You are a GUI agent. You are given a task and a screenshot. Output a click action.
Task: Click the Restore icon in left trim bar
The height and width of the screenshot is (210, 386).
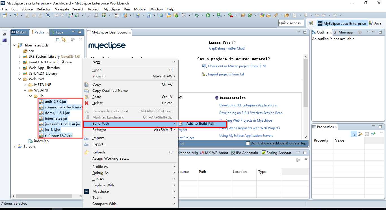point(5,34)
